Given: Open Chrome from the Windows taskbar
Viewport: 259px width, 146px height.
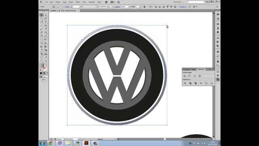Looking at the screenshot, I should [x=51, y=143].
